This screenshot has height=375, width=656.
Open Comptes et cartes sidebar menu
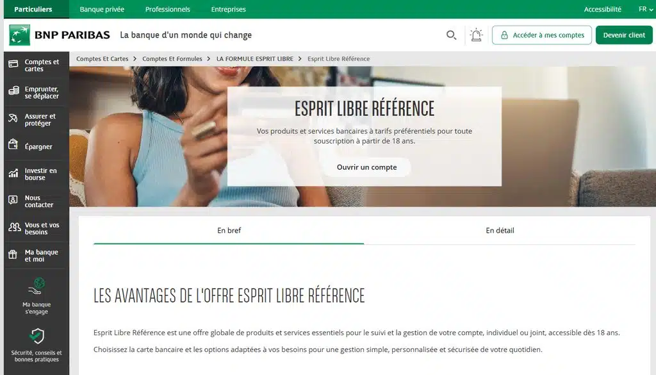tap(37, 65)
